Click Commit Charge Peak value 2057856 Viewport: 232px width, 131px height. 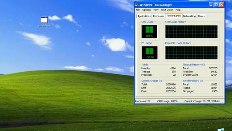[x=171, y=91]
